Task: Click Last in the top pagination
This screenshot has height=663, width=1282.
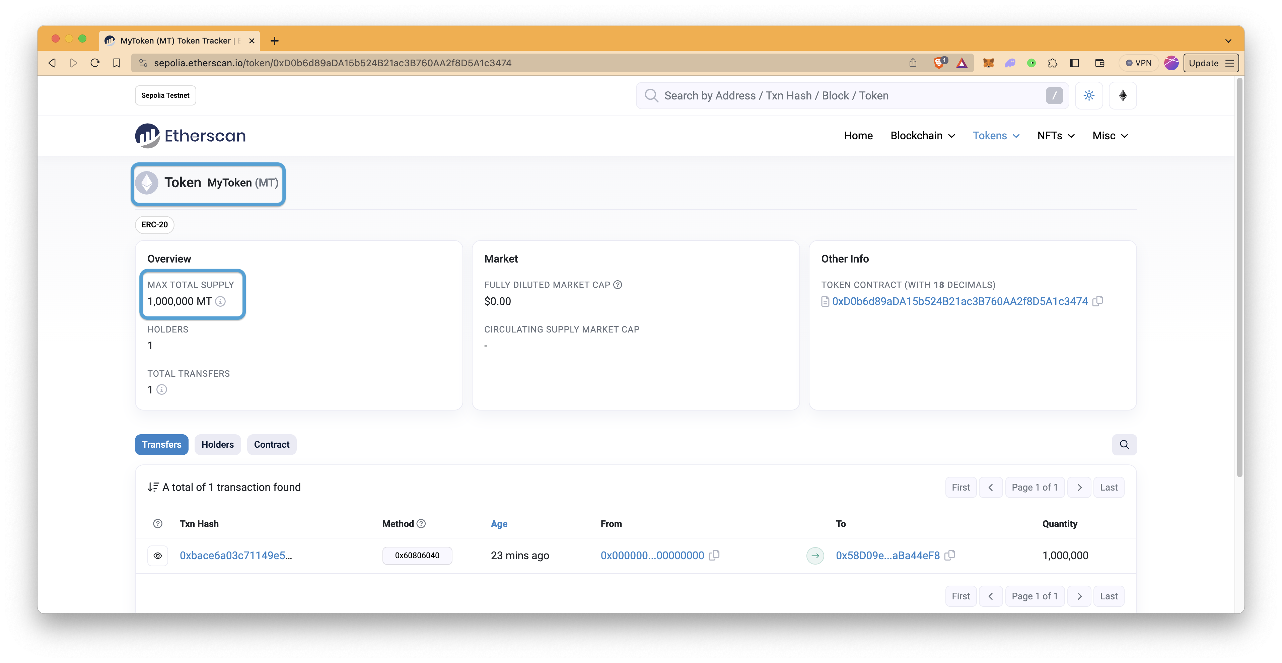Action: (1108, 487)
